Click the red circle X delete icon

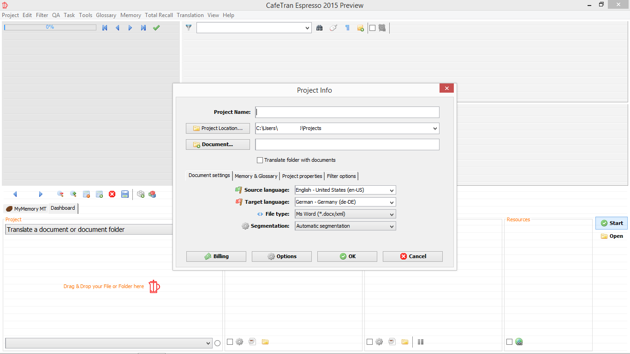[112, 195]
